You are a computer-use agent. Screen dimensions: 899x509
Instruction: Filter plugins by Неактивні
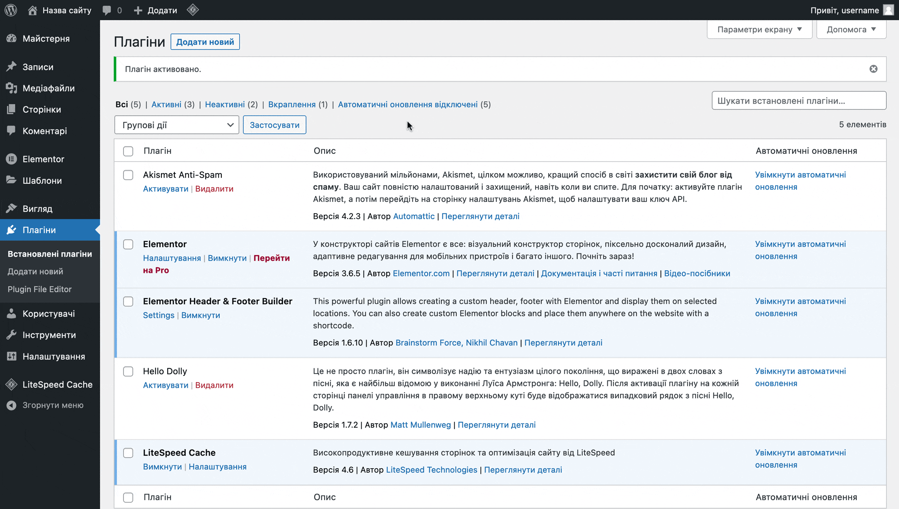(225, 104)
